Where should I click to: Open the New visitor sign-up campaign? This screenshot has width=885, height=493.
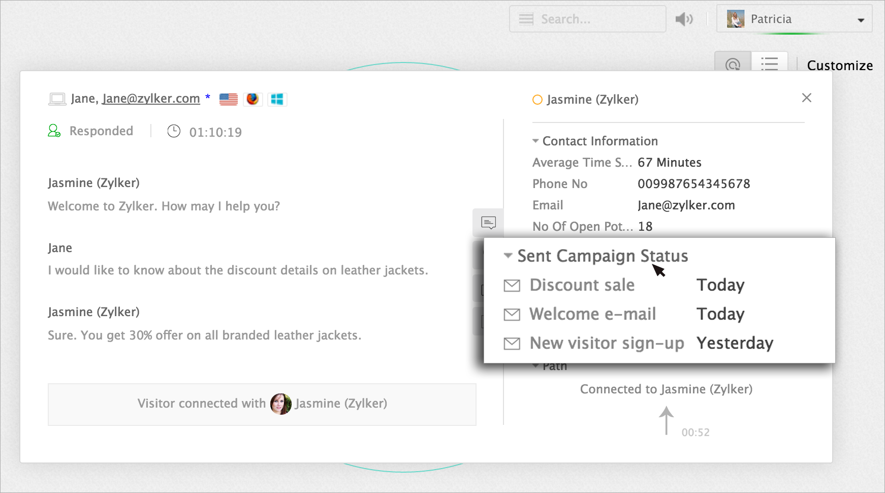607,344
